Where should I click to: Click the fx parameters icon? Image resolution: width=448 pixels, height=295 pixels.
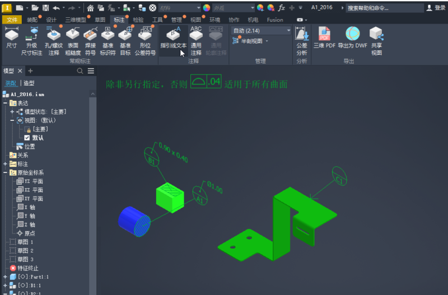(x=282, y=8)
